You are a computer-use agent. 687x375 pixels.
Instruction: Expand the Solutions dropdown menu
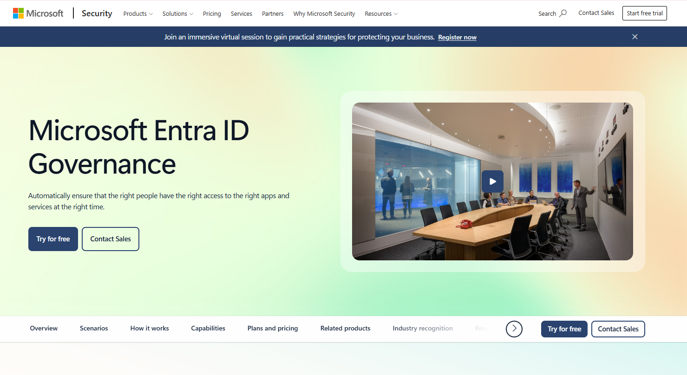tap(178, 14)
